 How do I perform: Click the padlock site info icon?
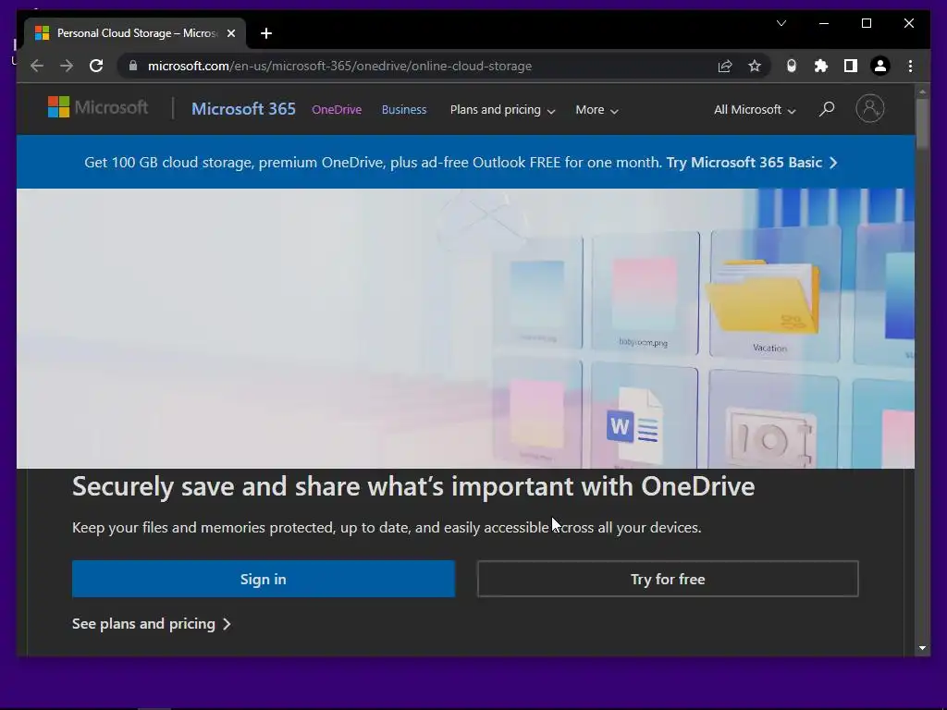[133, 66]
